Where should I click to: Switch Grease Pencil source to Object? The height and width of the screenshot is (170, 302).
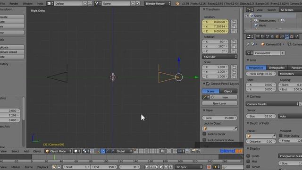click(x=228, y=91)
